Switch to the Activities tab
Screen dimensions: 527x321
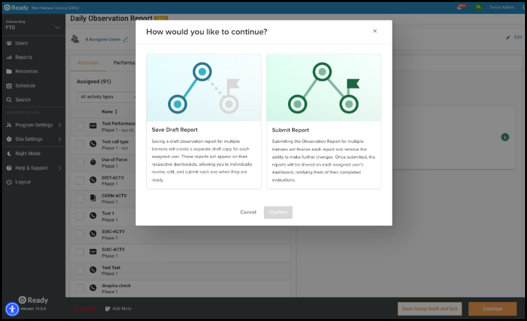coord(88,63)
